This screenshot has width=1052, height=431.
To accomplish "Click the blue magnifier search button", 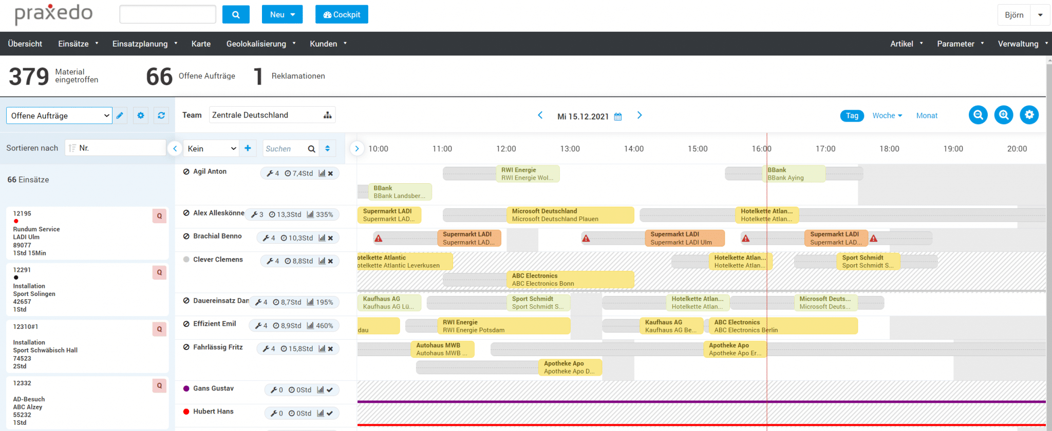I will tap(236, 14).
